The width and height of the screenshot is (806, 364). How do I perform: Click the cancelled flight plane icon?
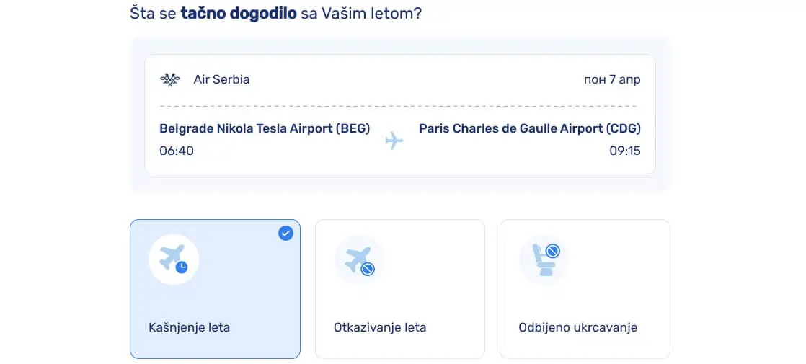coord(359,261)
